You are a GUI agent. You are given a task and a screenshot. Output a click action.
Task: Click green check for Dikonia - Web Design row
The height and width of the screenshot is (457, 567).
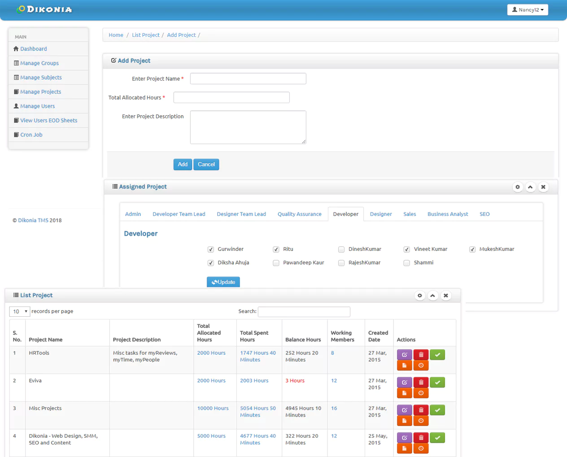437,438
